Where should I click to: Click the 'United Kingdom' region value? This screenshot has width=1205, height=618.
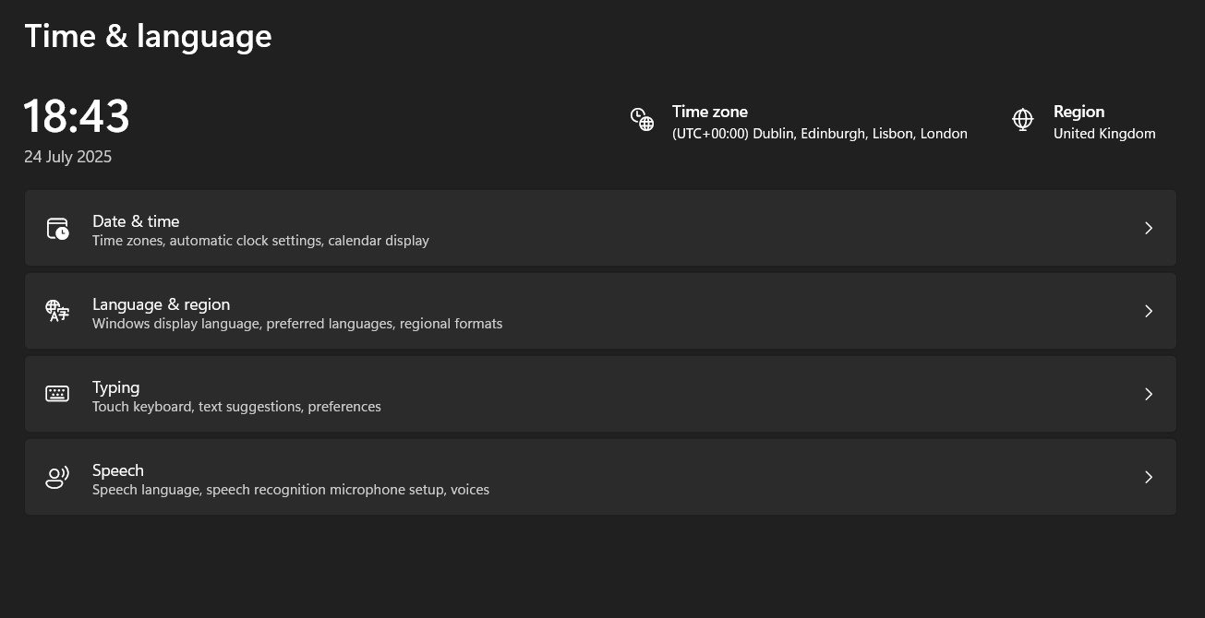(1104, 134)
